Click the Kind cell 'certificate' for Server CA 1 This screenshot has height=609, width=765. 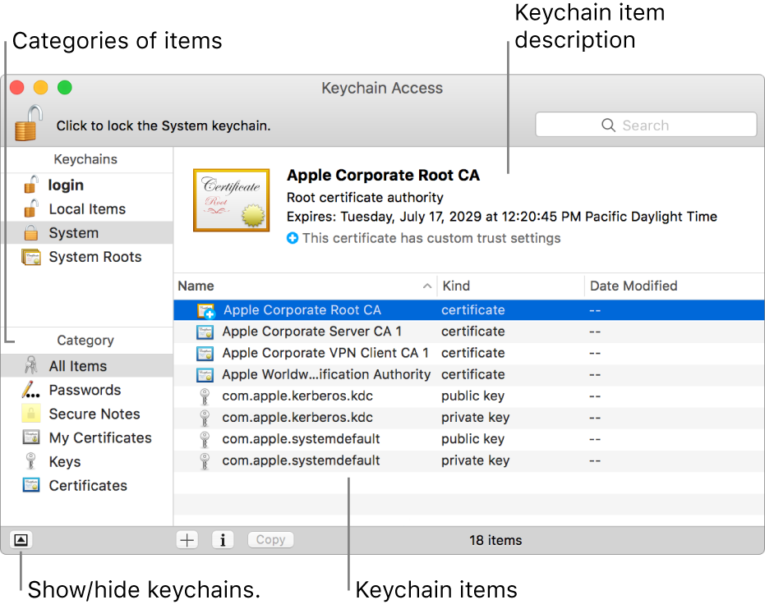pyautogui.click(x=472, y=332)
